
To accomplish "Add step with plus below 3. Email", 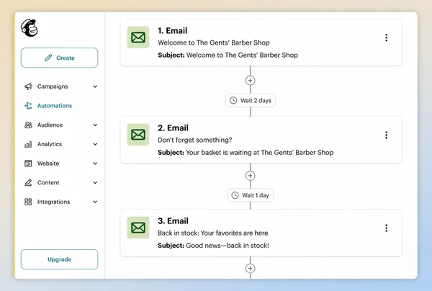I will tap(250, 269).
